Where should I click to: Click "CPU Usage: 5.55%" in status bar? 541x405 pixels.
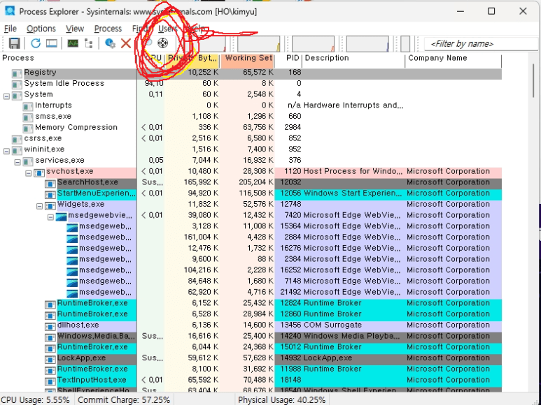click(x=35, y=400)
